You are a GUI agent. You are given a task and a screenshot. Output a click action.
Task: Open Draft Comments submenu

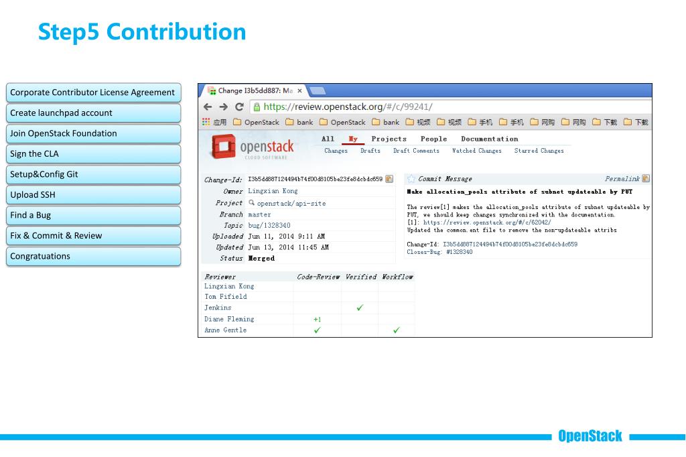(x=416, y=151)
